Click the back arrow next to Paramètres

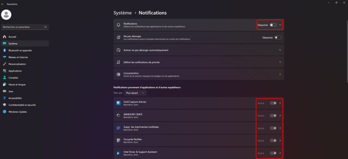2,4
